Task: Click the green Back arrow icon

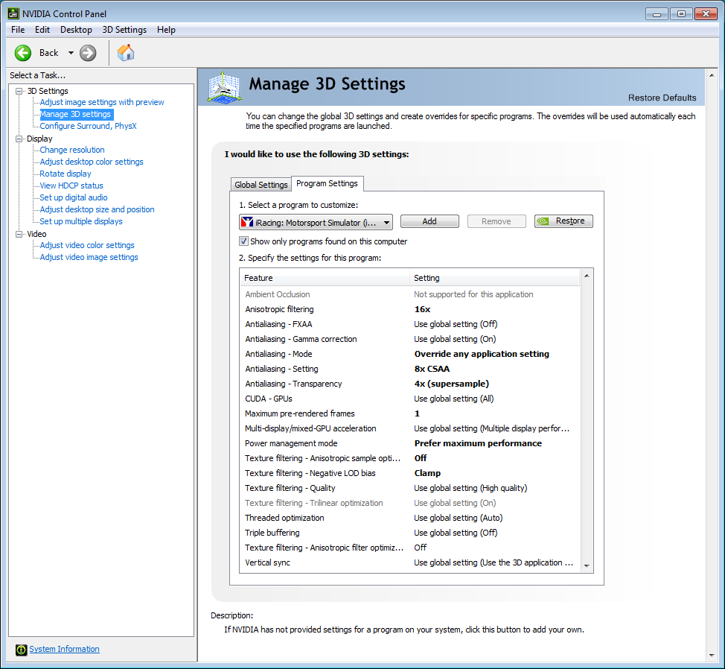Action: click(23, 53)
